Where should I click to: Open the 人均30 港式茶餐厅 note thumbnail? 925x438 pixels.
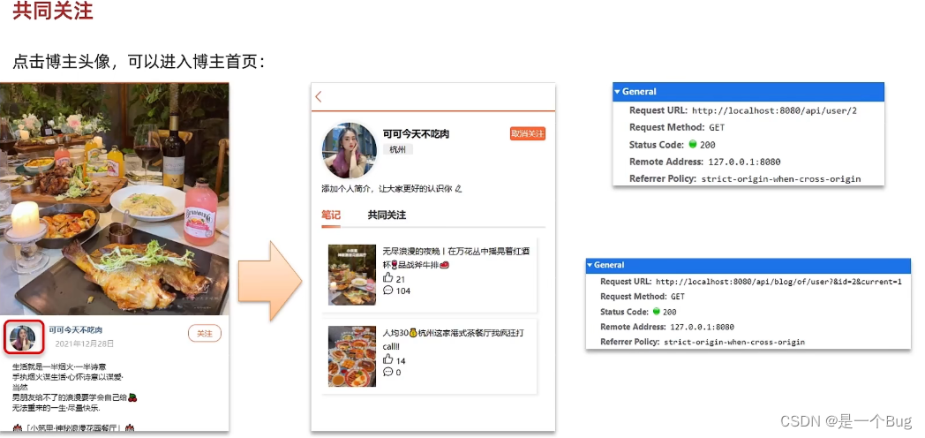click(x=352, y=356)
